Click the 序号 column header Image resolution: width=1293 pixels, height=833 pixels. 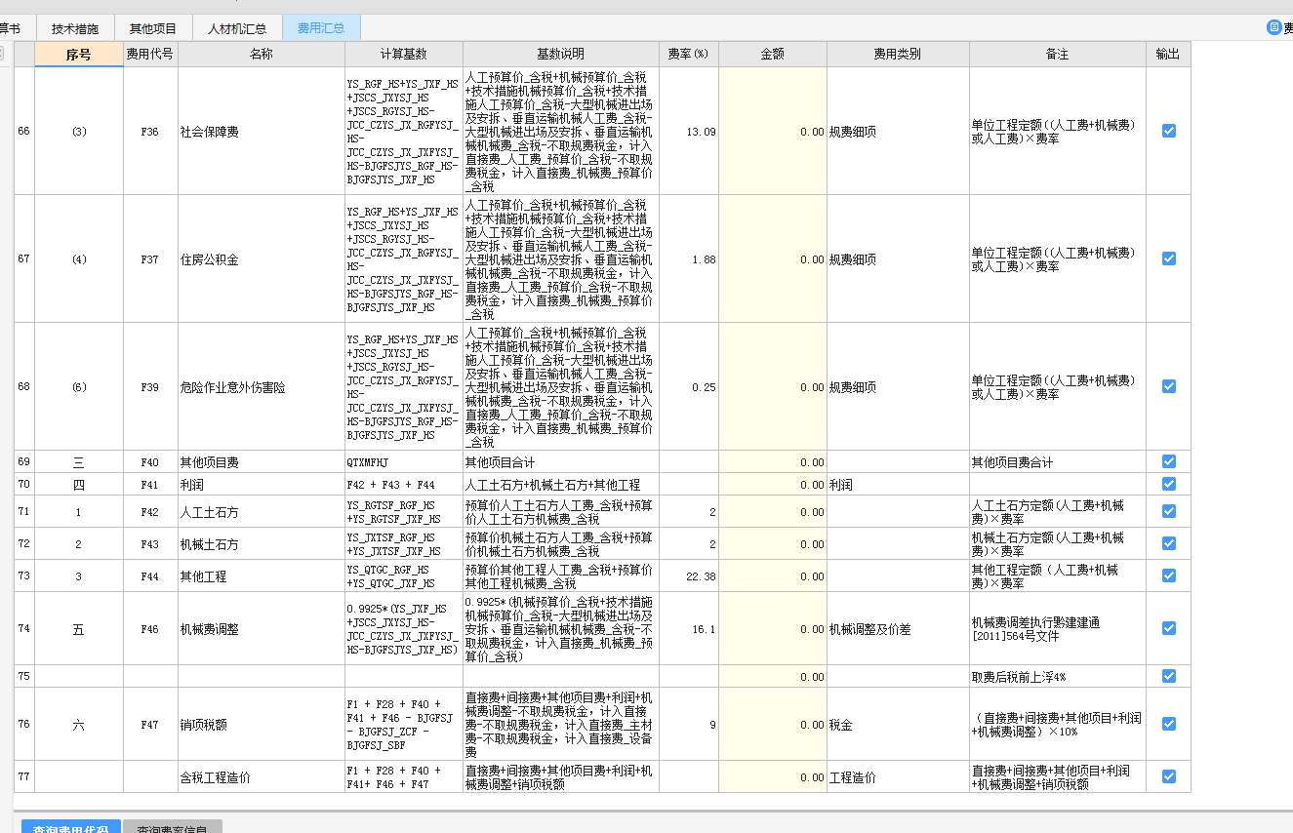coord(79,55)
